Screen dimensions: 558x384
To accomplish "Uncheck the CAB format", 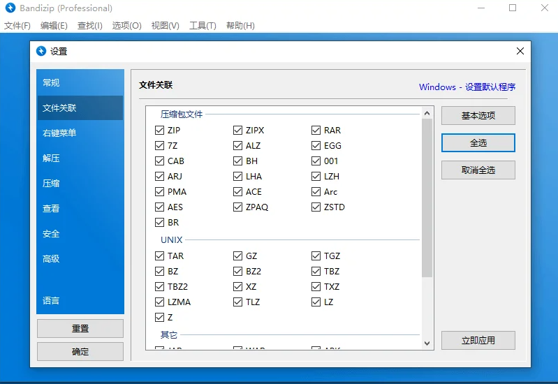I will coord(159,161).
